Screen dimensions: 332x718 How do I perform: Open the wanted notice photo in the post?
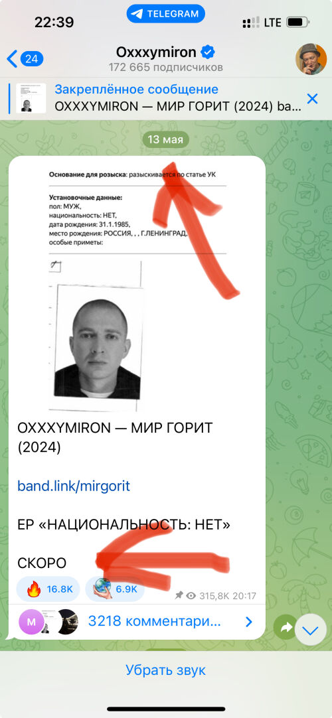pos(137,284)
